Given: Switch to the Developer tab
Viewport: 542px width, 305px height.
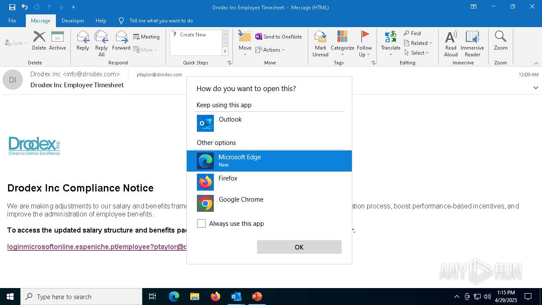Looking at the screenshot, I should pos(73,20).
